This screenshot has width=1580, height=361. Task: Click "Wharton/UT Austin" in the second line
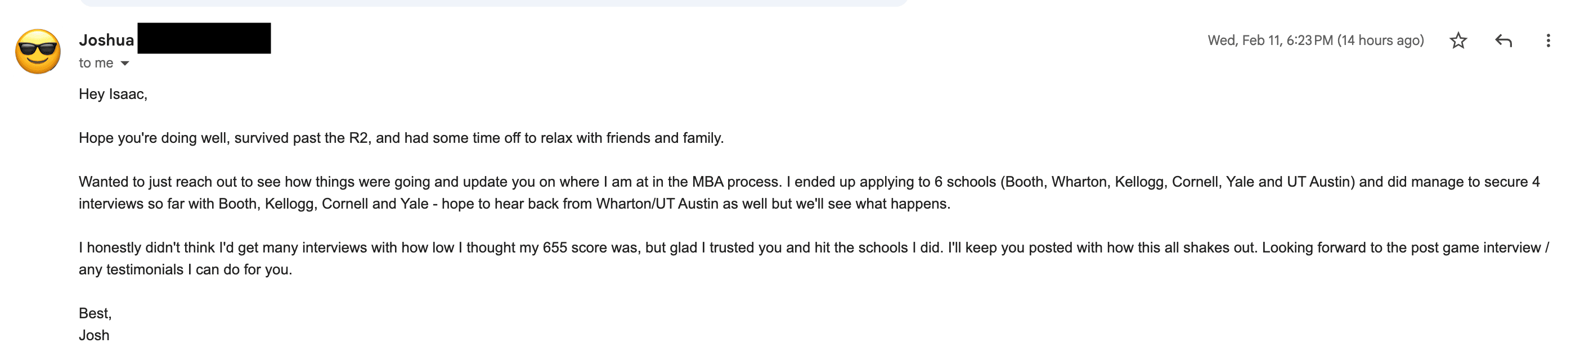point(657,204)
